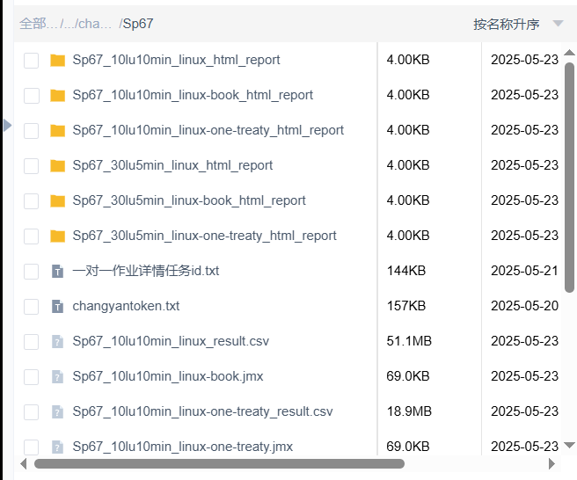Go to cha… breadcrumb folder
The width and height of the screenshot is (577, 480).
(x=95, y=24)
